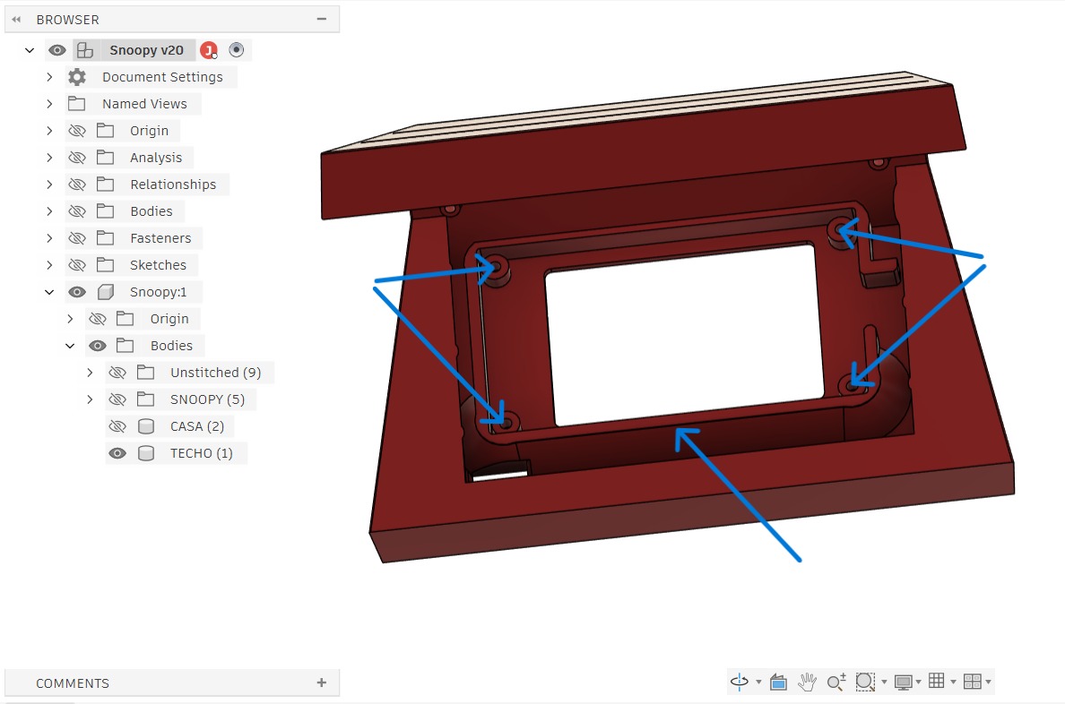Click the Document Settings gear icon

pos(77,77)
